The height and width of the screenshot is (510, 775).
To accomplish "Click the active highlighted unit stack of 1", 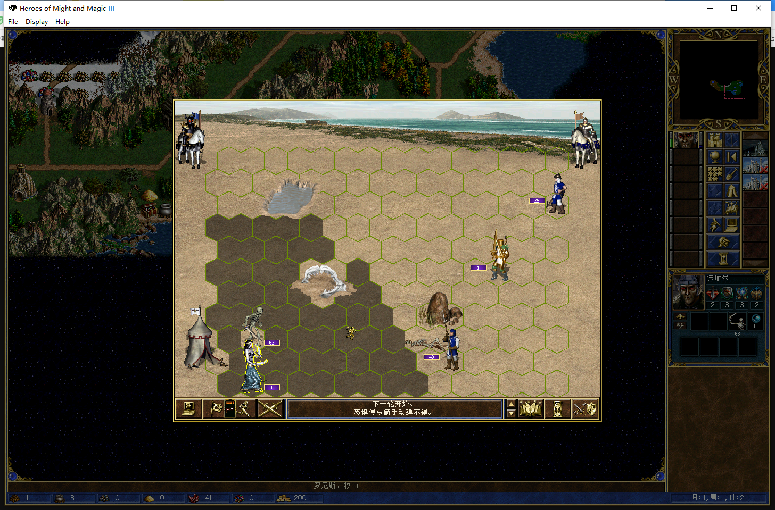I will (253, 366).
